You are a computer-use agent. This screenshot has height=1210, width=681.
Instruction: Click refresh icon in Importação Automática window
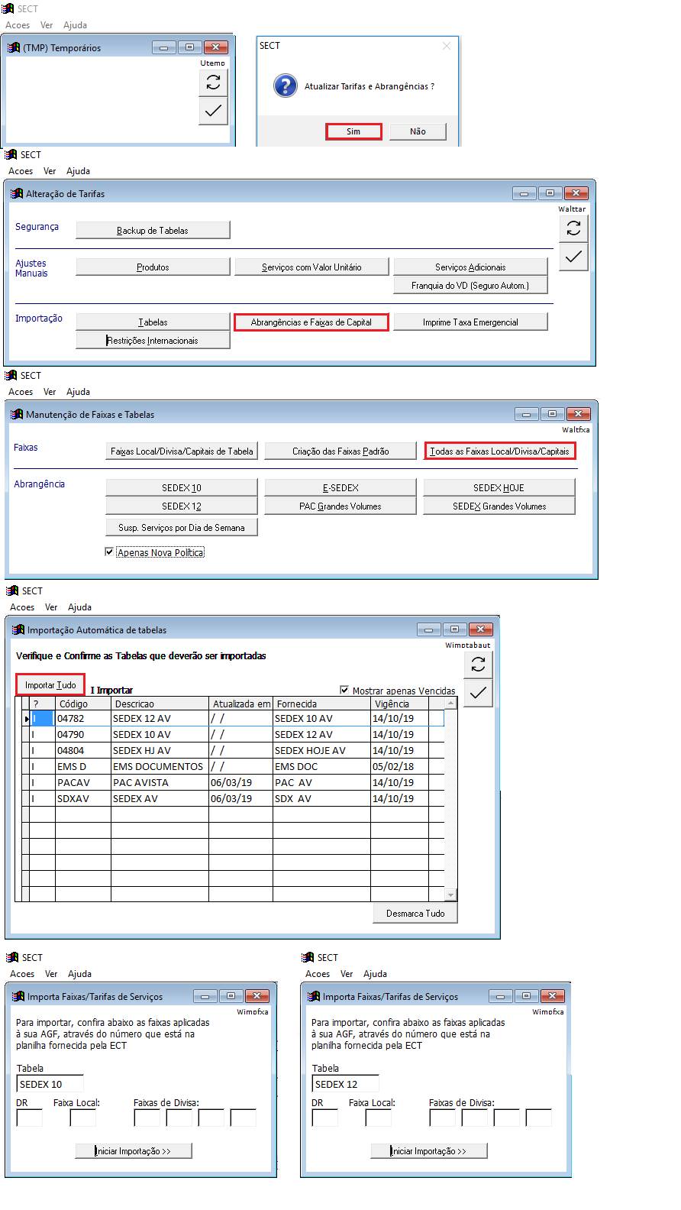(x=478, y=665)
